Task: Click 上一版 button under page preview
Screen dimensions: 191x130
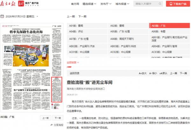Action: 46,118
